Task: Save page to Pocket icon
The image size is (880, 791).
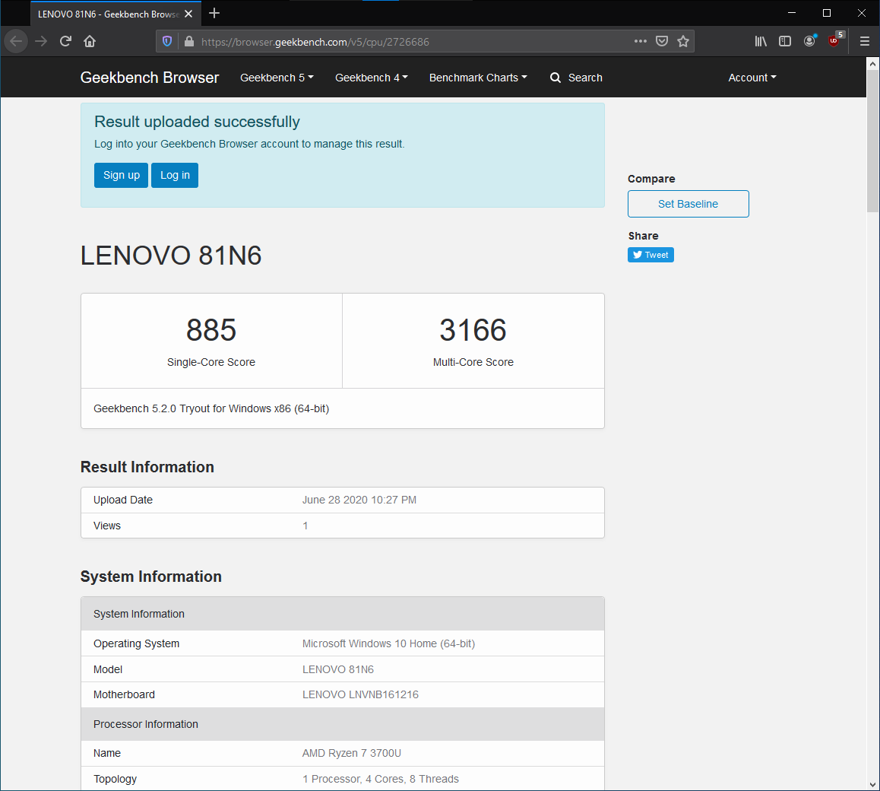Action: click(x=662, y=41)
